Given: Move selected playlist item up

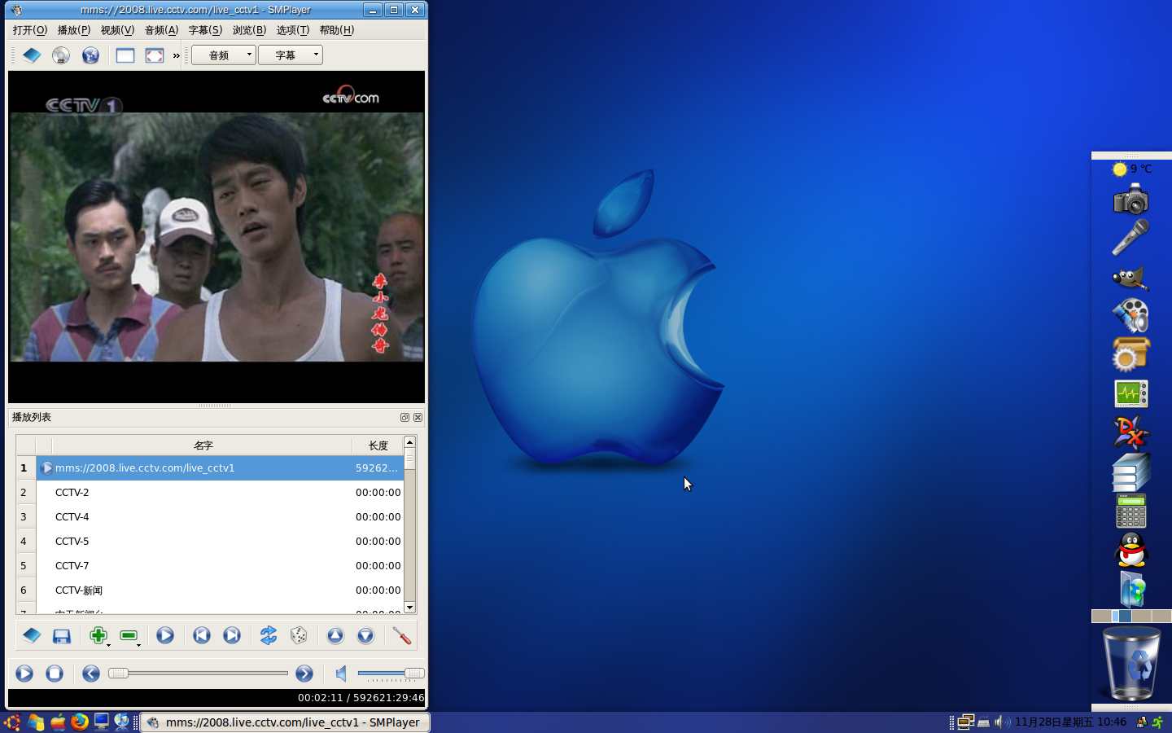Looking at the screenshot, I should tap(335, 635).
